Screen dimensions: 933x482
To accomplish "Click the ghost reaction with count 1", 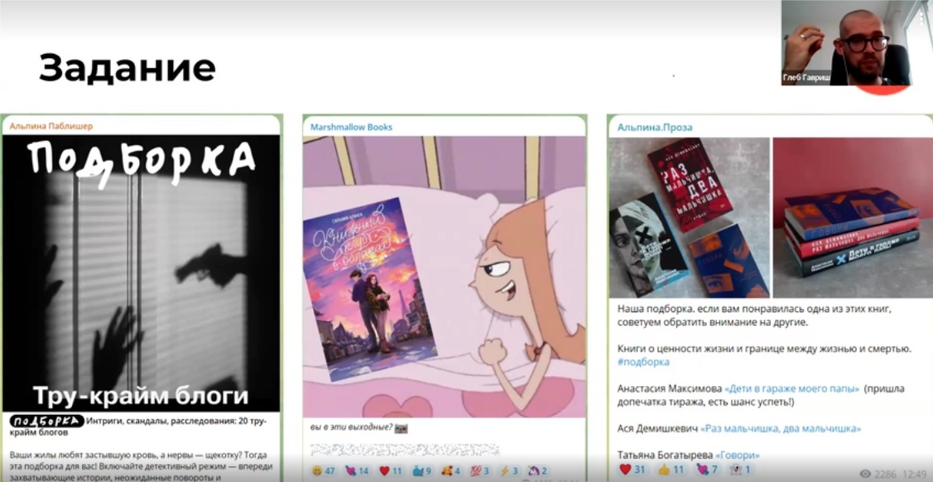I will tap(741, 470).
